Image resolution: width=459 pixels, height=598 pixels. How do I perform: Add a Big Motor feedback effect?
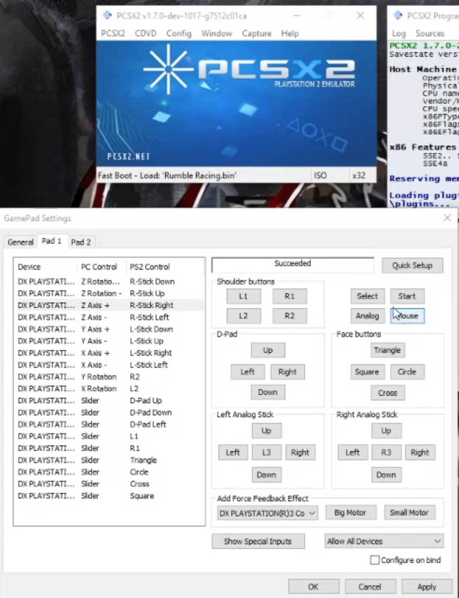[350, 513]
